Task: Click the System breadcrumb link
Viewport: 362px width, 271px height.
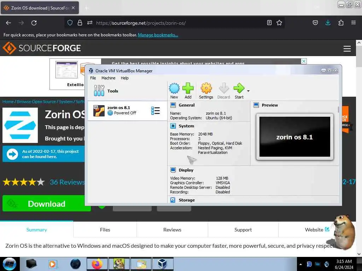Action: click(65, 102)
